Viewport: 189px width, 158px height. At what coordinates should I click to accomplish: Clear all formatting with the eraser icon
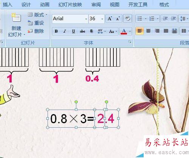pyautogui.click(x=127, y=19)
